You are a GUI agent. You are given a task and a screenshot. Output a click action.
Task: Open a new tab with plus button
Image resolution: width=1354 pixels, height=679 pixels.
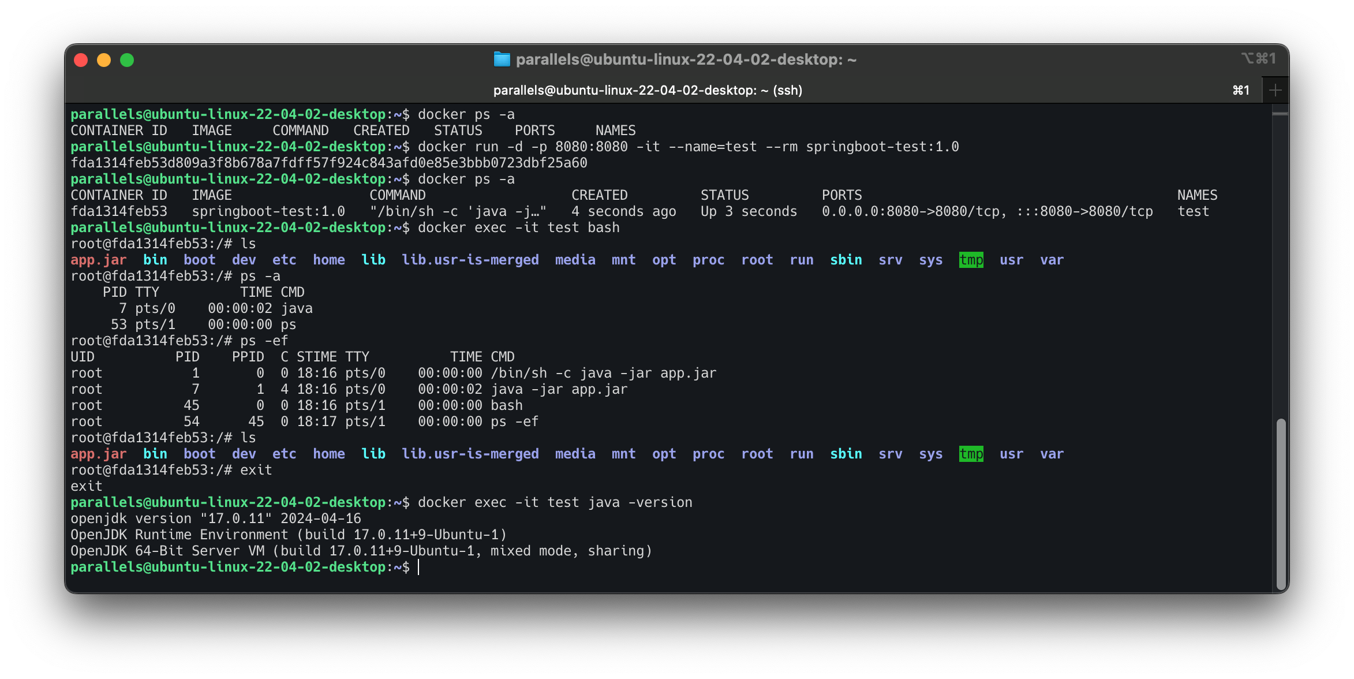[1276, 90]
